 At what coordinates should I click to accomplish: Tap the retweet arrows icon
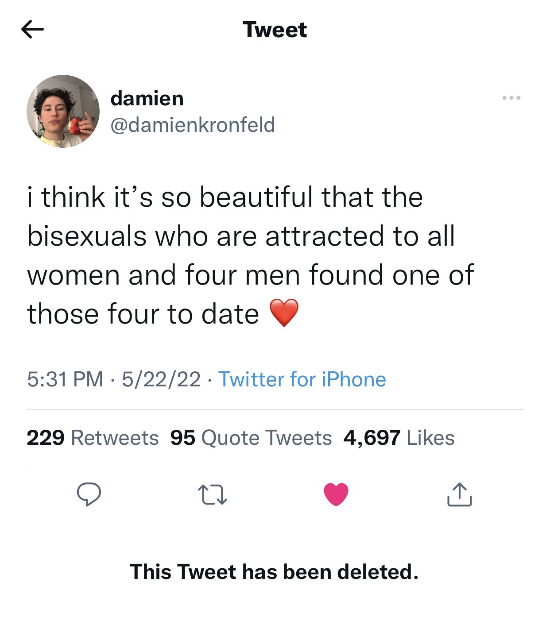tap(213, 495)
